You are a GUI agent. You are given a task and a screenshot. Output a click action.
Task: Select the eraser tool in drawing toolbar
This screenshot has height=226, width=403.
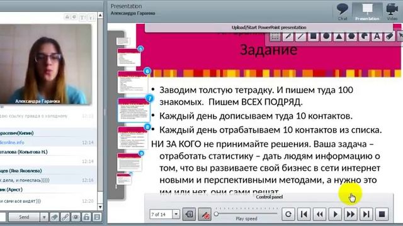[390, 36]
